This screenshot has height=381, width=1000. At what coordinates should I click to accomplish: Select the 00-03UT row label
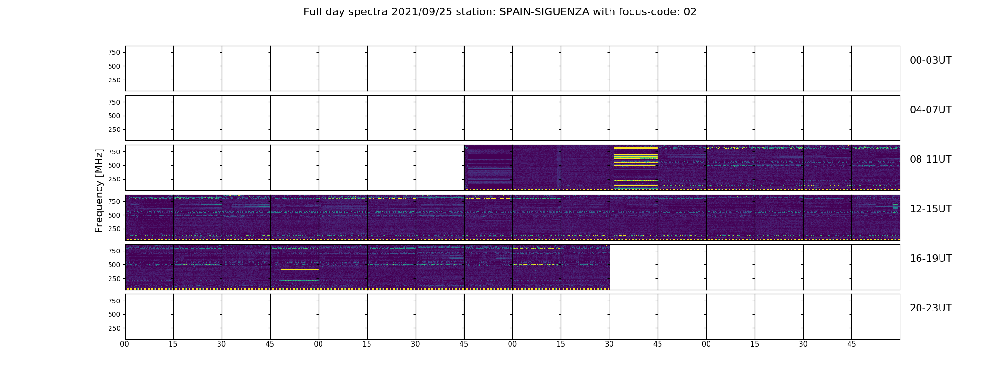click(930, 60)
